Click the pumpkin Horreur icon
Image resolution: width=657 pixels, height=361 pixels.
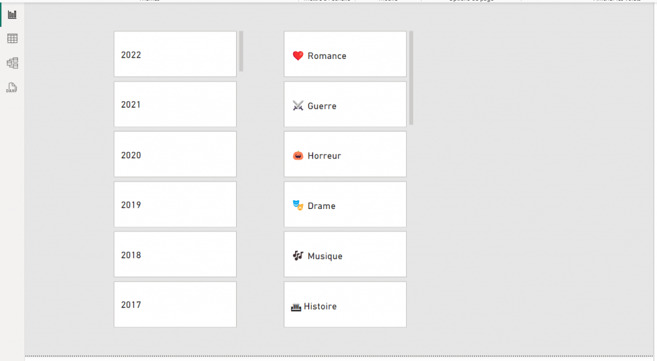[298, 156]
